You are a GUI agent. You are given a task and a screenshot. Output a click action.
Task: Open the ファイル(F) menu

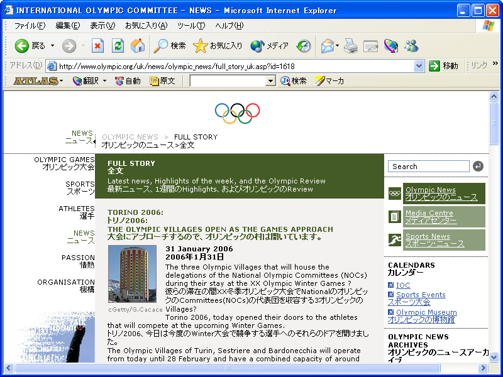point(30,26)
